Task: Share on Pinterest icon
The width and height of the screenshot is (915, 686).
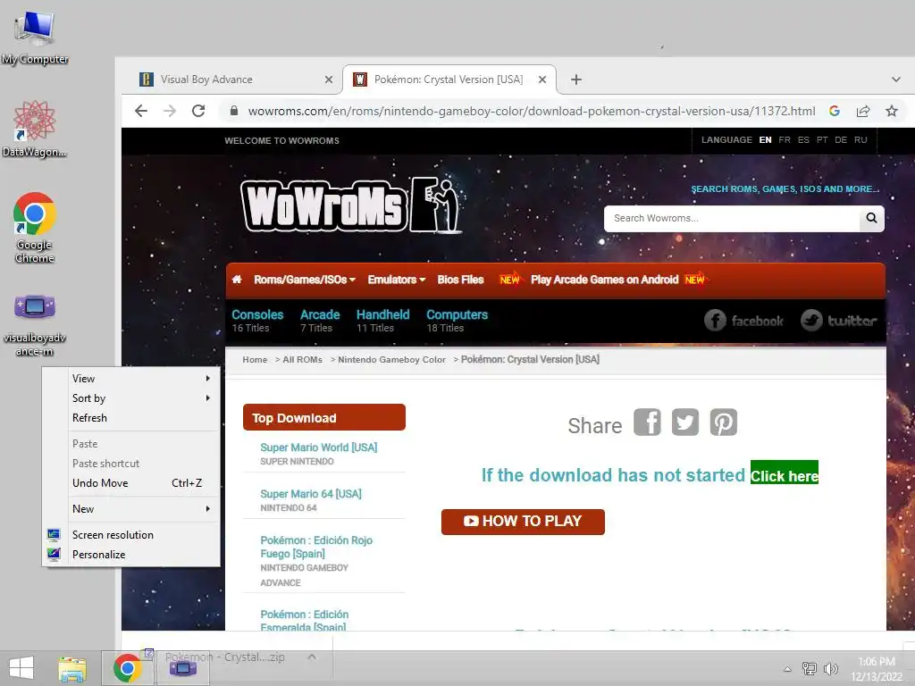Action: (x=724, y=422)
